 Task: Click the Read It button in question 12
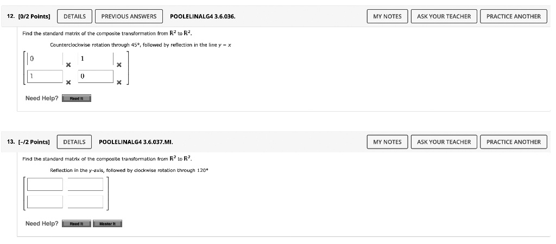point(76,98)
